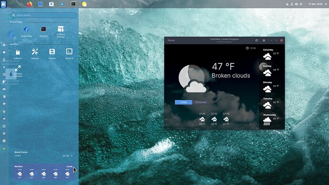Open the Software shortcut

pos(18,54)
